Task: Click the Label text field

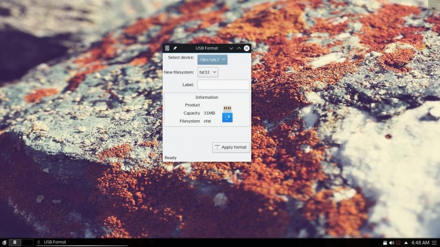Action: [x=223, y=85]
